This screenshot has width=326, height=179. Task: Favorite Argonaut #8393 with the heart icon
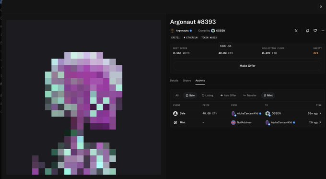click(x=315, y=31)
